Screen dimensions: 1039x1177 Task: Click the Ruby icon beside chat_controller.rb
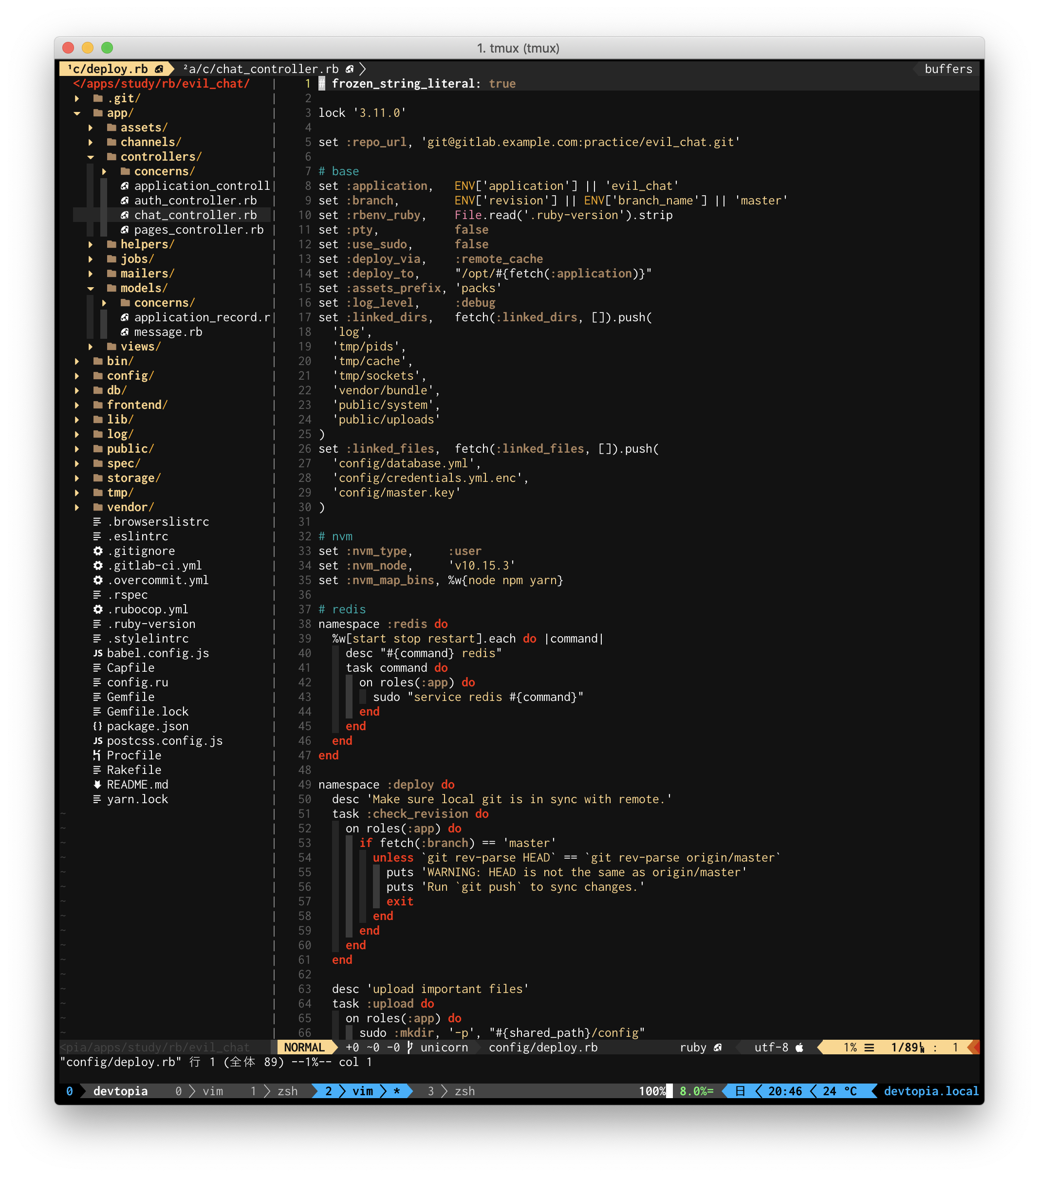(x=125, y=215)
